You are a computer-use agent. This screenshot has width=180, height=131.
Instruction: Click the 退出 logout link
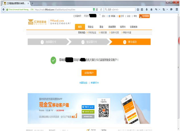point(104,16)
